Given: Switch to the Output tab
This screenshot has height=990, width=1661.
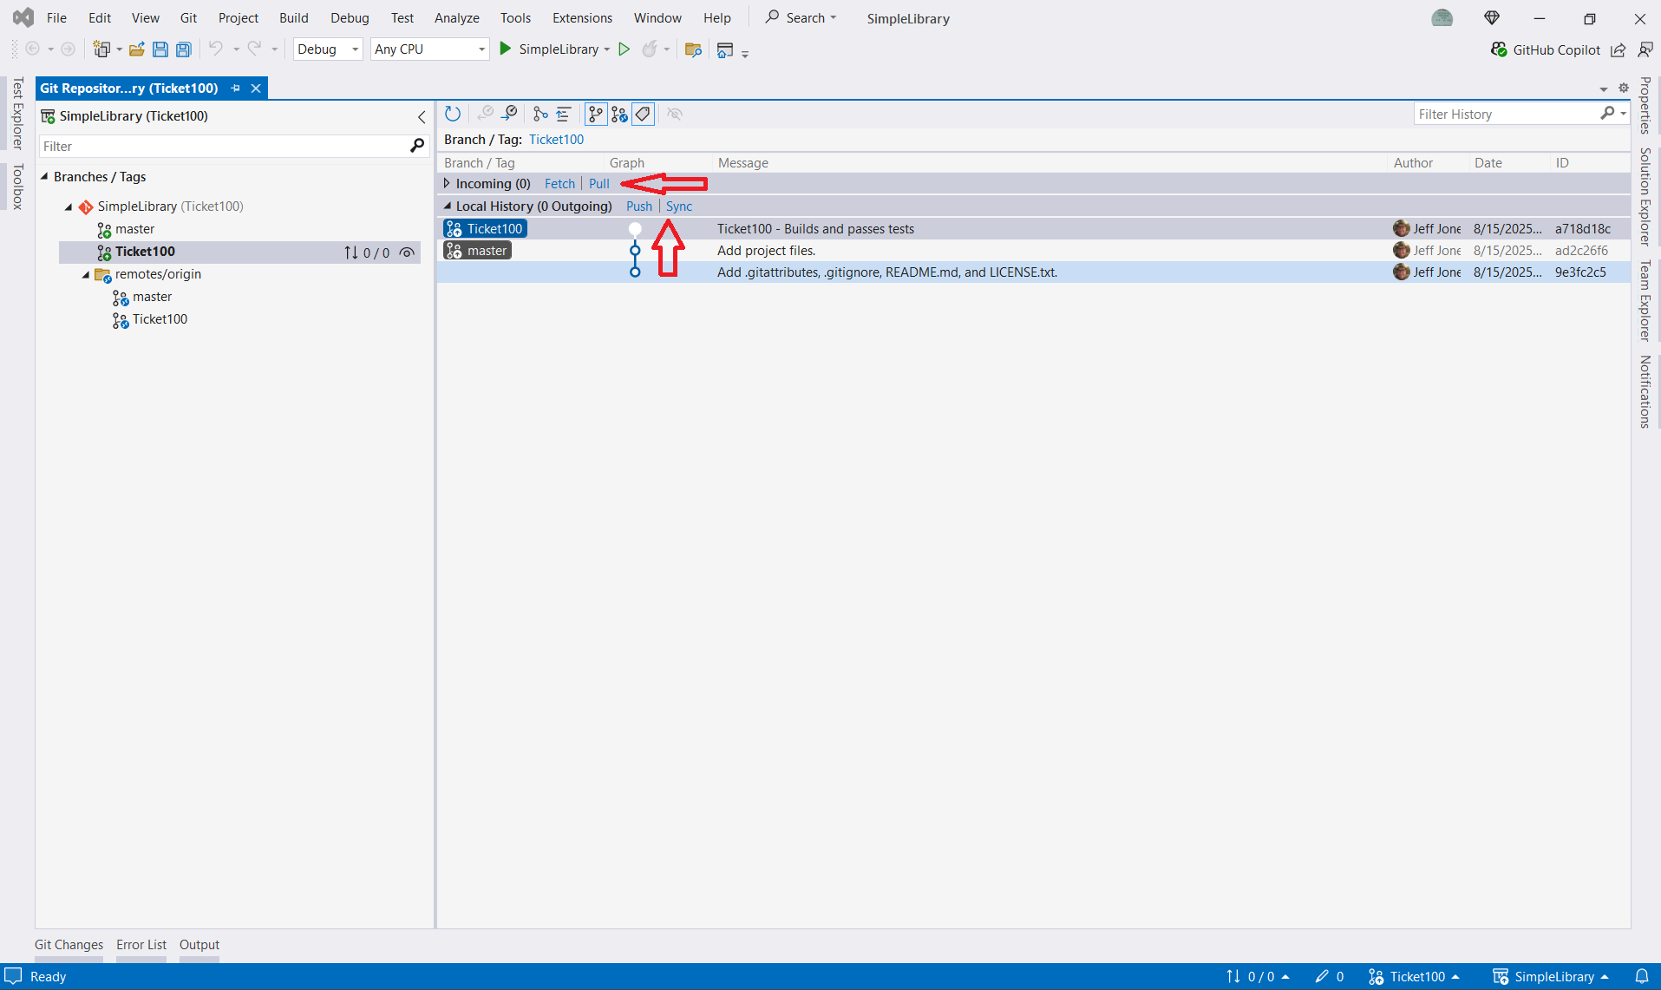Looking at the screenshot, I should tap(199, 944).
